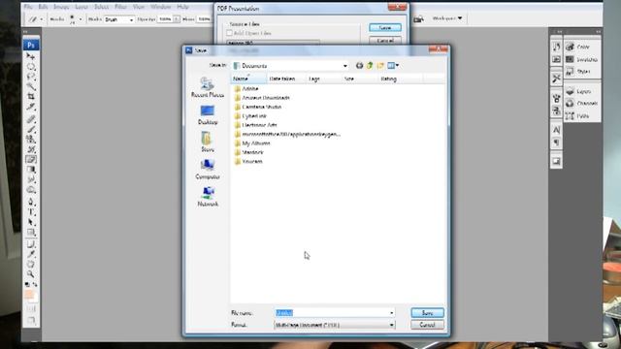Select the Clone Stamp tool

(30, 139)
